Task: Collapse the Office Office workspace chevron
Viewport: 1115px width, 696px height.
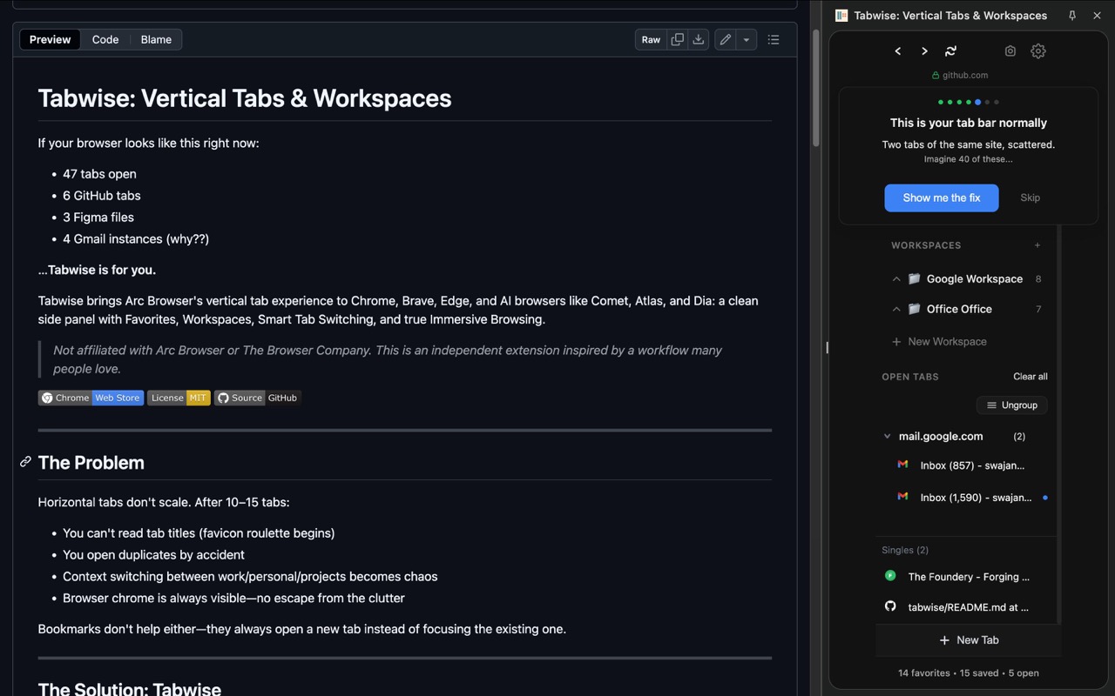Action: click(896, 309)
